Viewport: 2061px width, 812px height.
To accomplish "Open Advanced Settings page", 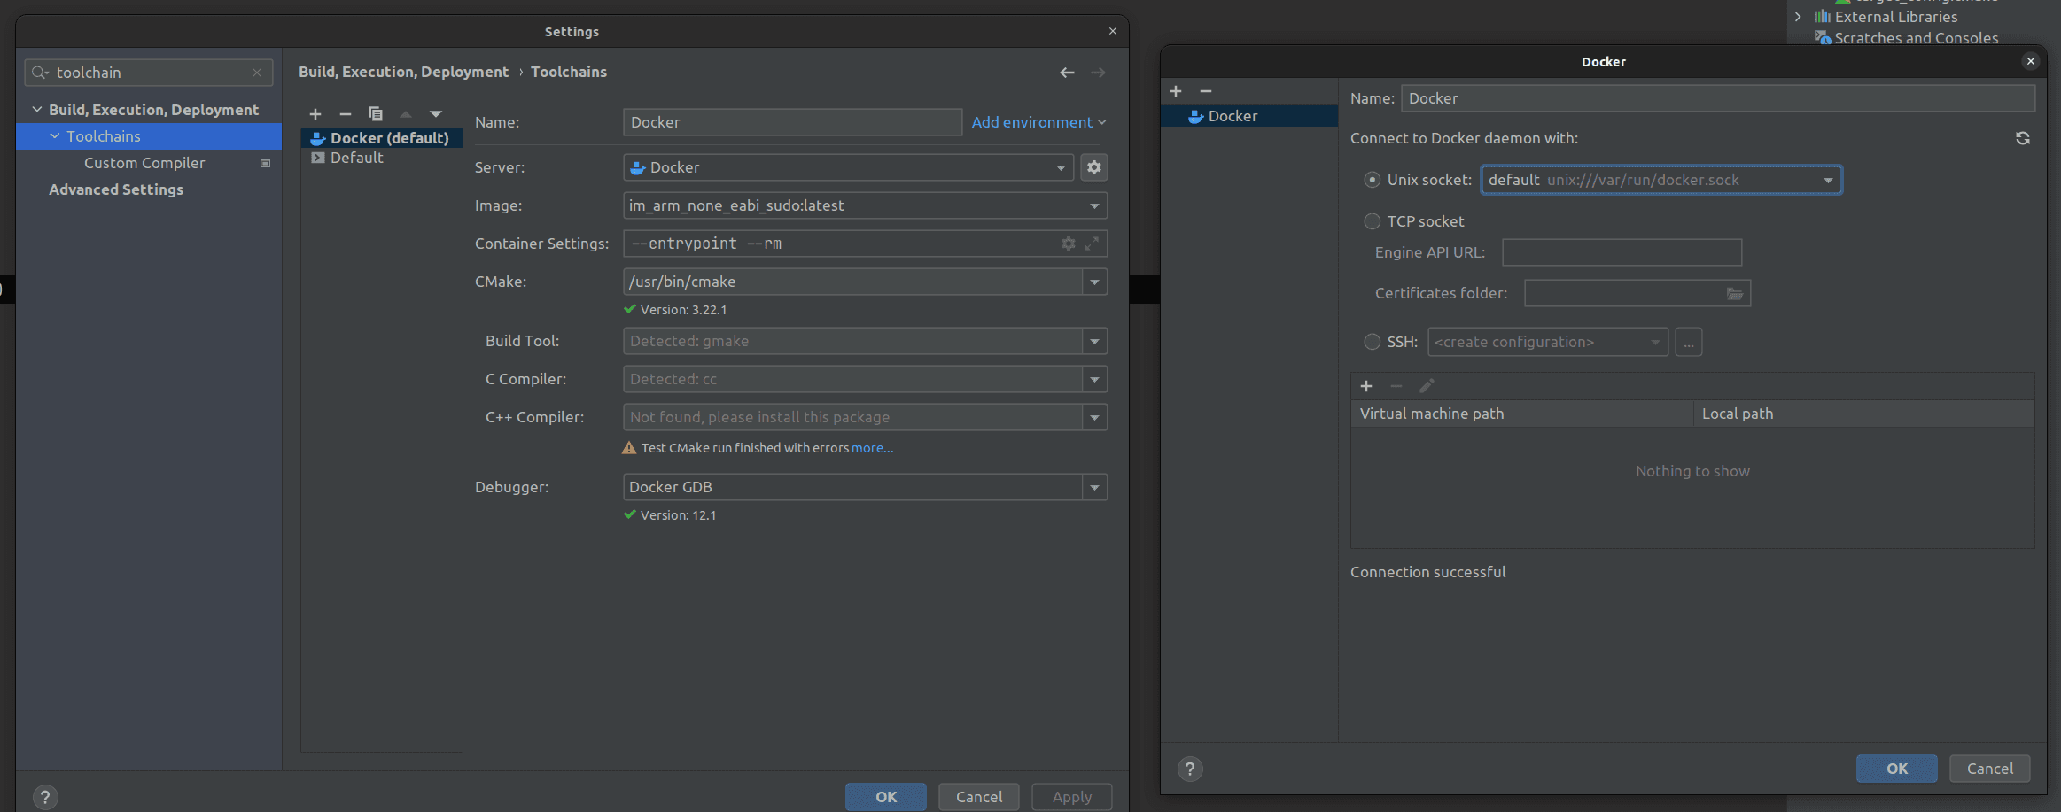I will (116, 189).
